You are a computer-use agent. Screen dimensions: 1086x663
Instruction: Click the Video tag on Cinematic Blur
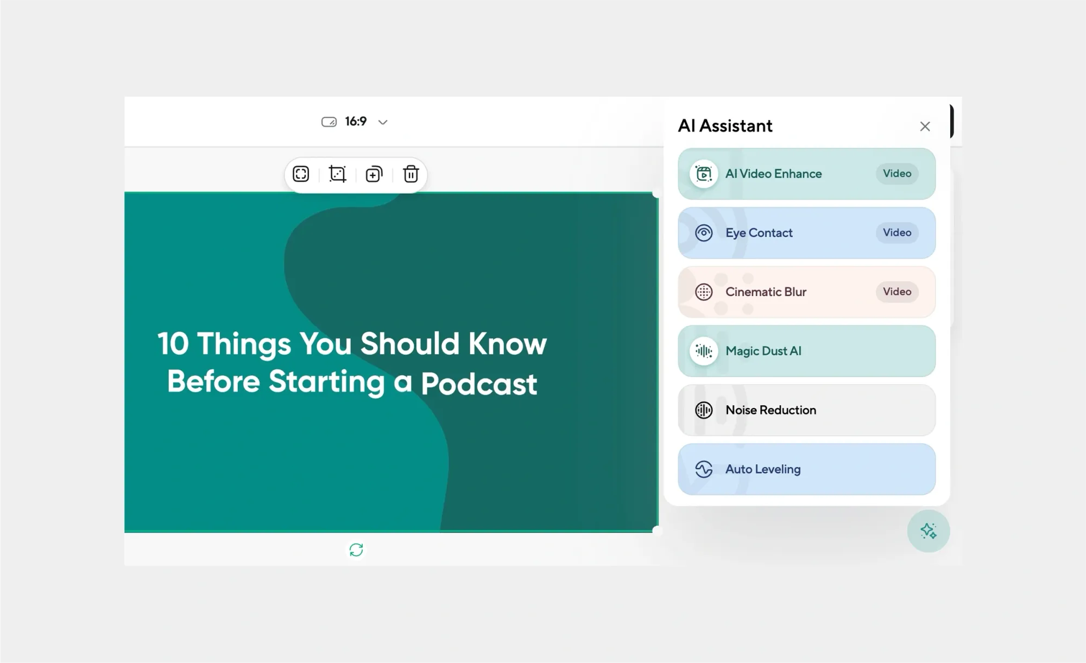point(896,292)
